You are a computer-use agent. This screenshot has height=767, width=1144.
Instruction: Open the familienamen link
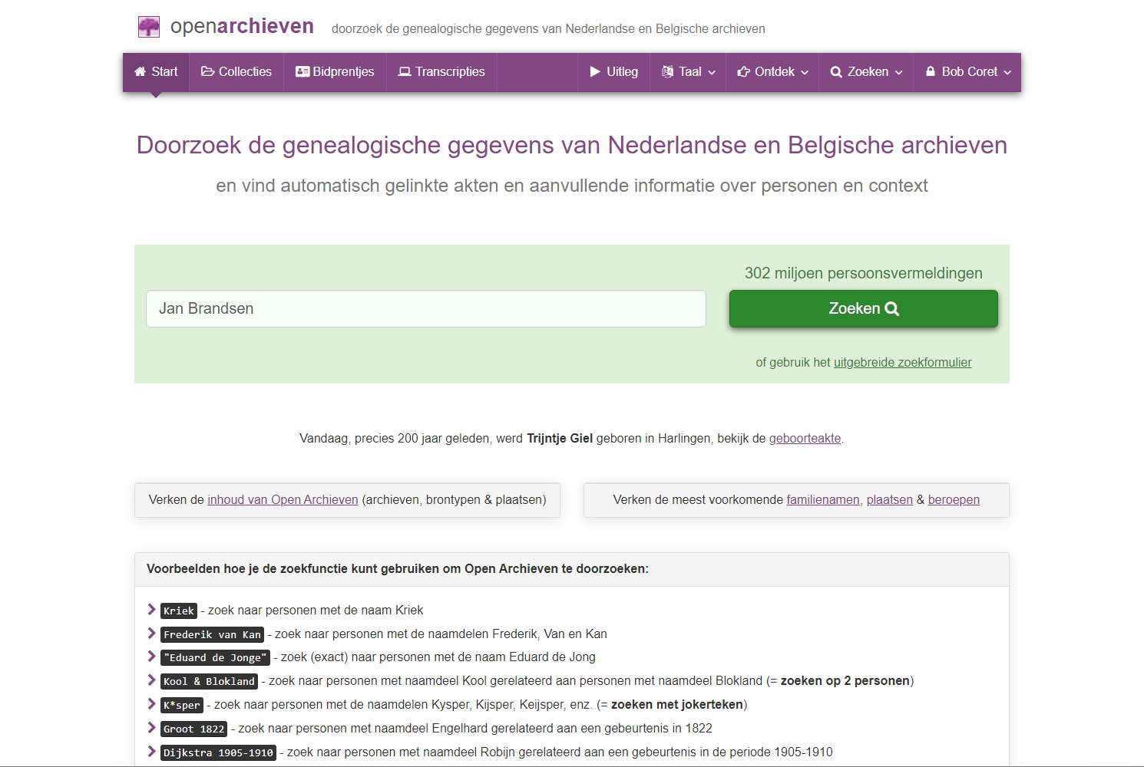(x=823, y=500)
